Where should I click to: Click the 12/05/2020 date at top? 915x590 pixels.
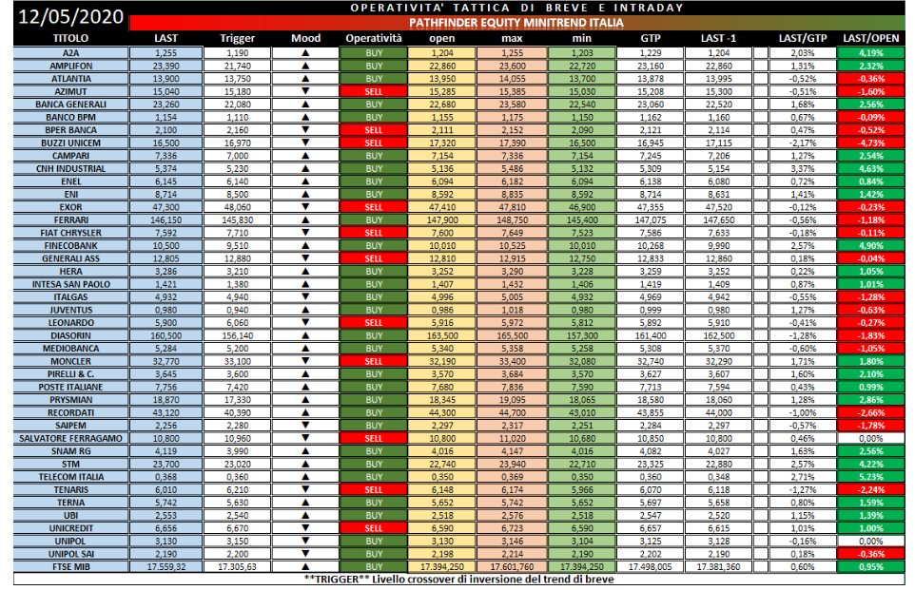pyautogui.click(x=70, y=16)
